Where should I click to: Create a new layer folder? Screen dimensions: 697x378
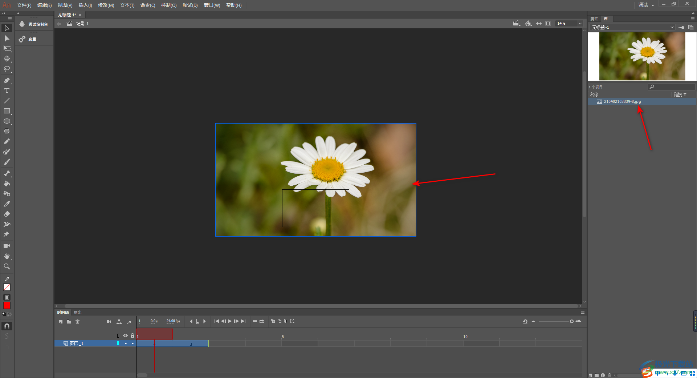pyautogui.click(x=69, y=322)
